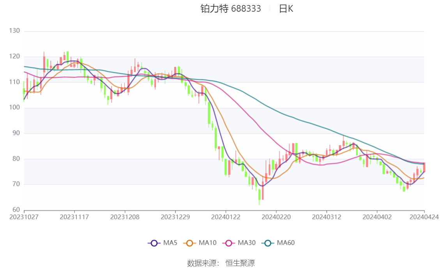This screenshot has width=442, height=268.
Task: Toggle the MA60 legend marker
Action: (x=268, y=243)
